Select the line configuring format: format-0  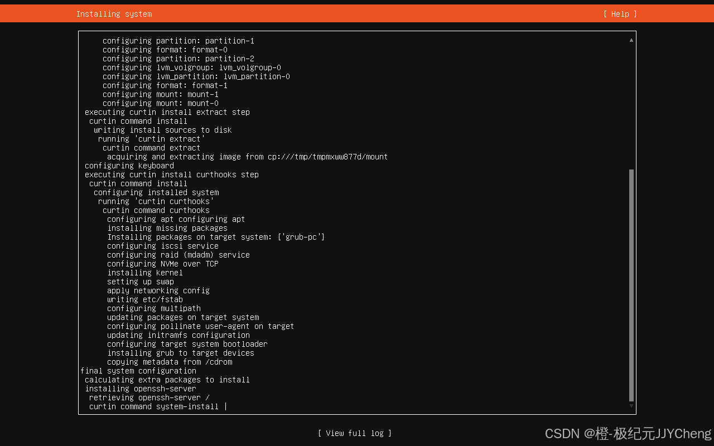pyautogui.click(x=165, y=50)
